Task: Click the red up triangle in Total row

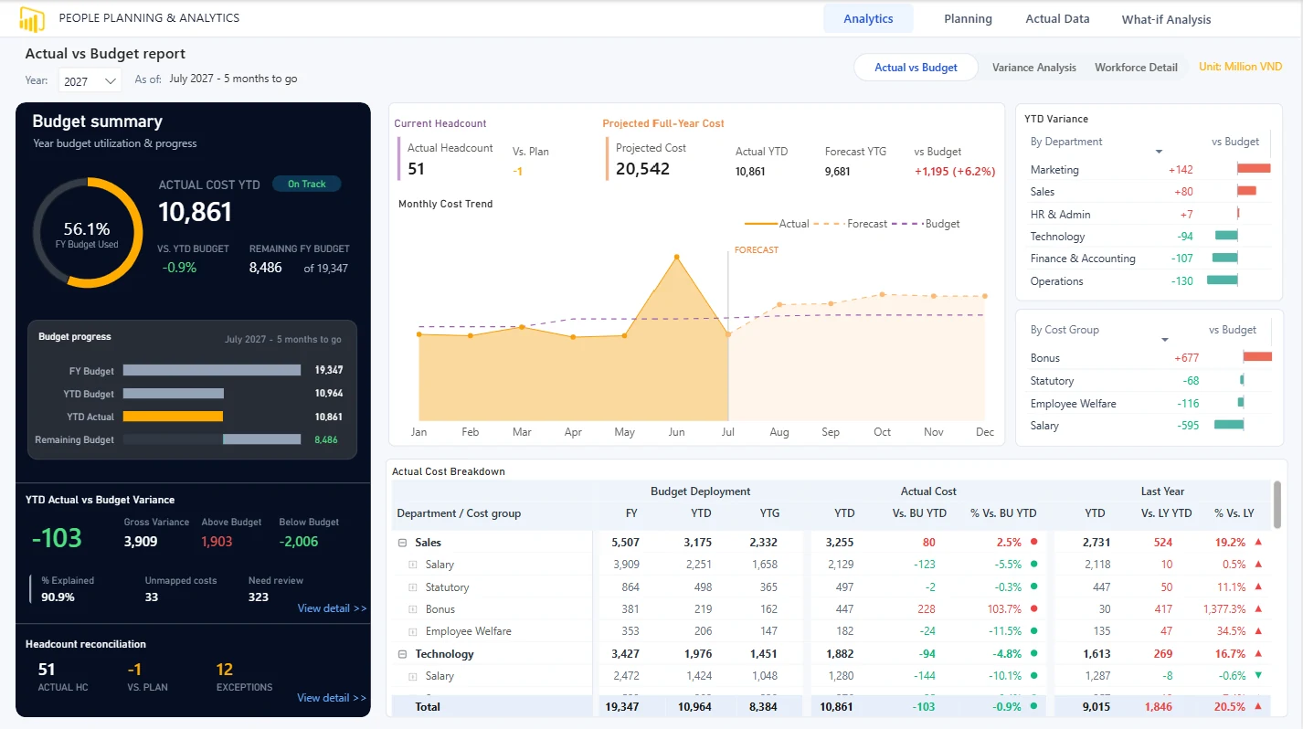Action: (x=1258, y=706)
